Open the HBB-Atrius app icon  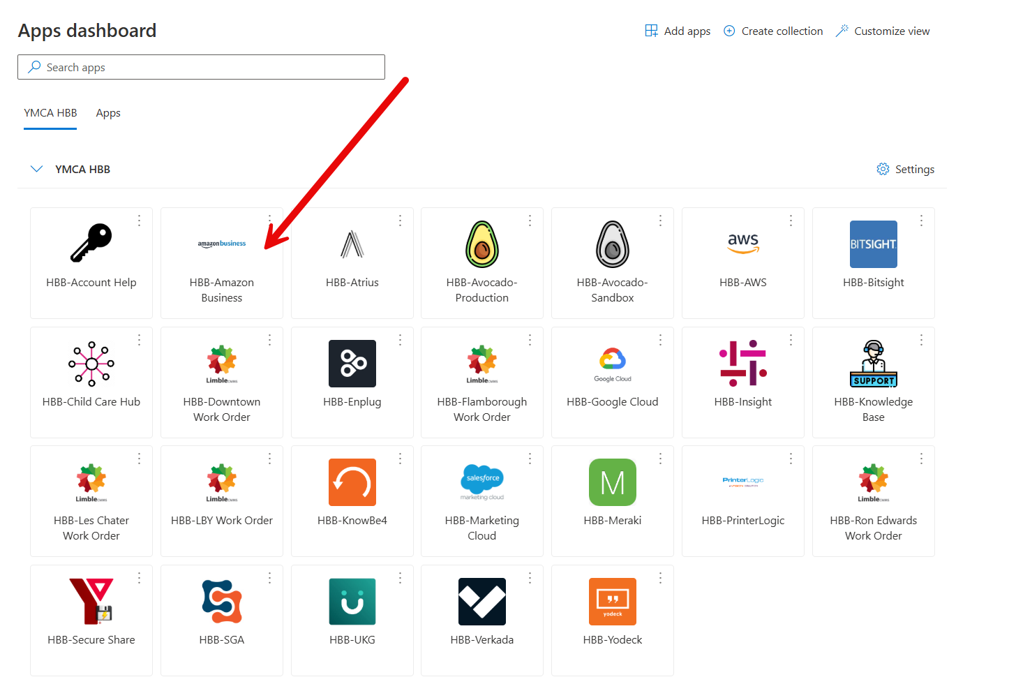(352, 244)
